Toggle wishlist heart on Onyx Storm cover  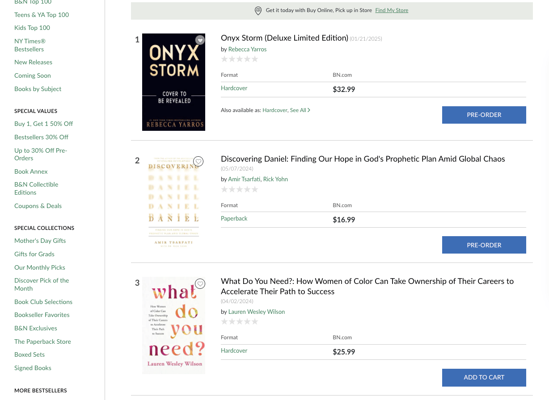click(x=200, y=40)
